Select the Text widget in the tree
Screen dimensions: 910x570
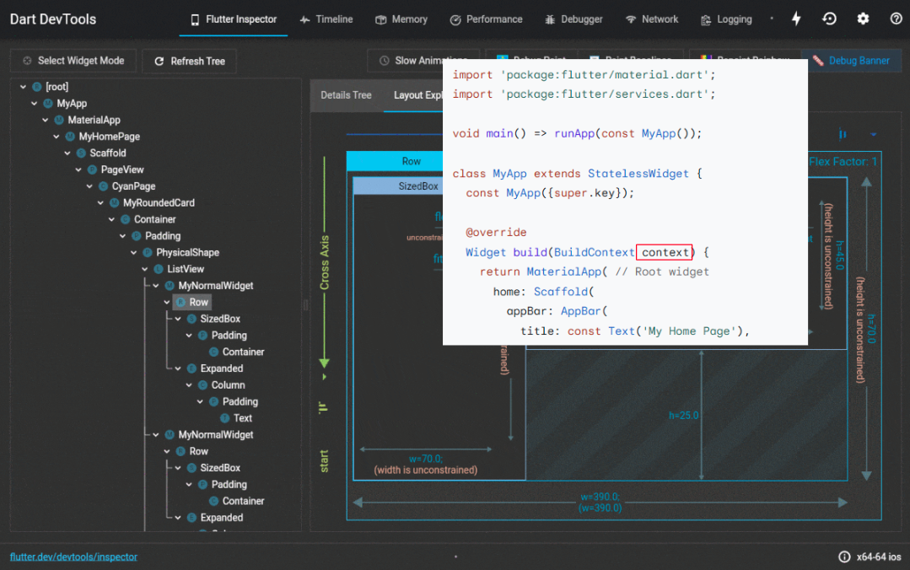point(243,418)
